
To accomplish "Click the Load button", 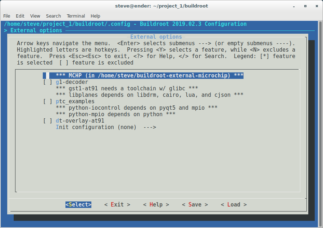I will coord(233,204).
